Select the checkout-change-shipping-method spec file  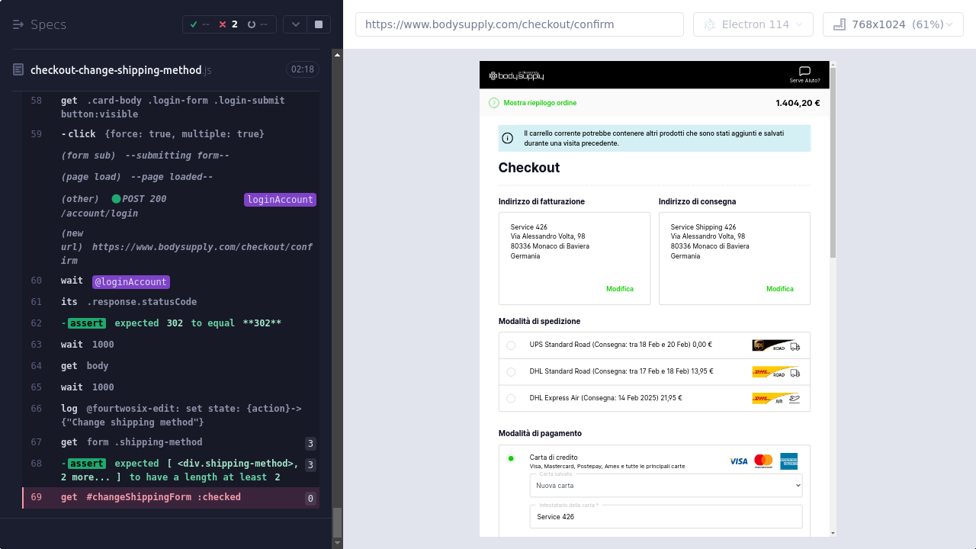coord(116,70)
